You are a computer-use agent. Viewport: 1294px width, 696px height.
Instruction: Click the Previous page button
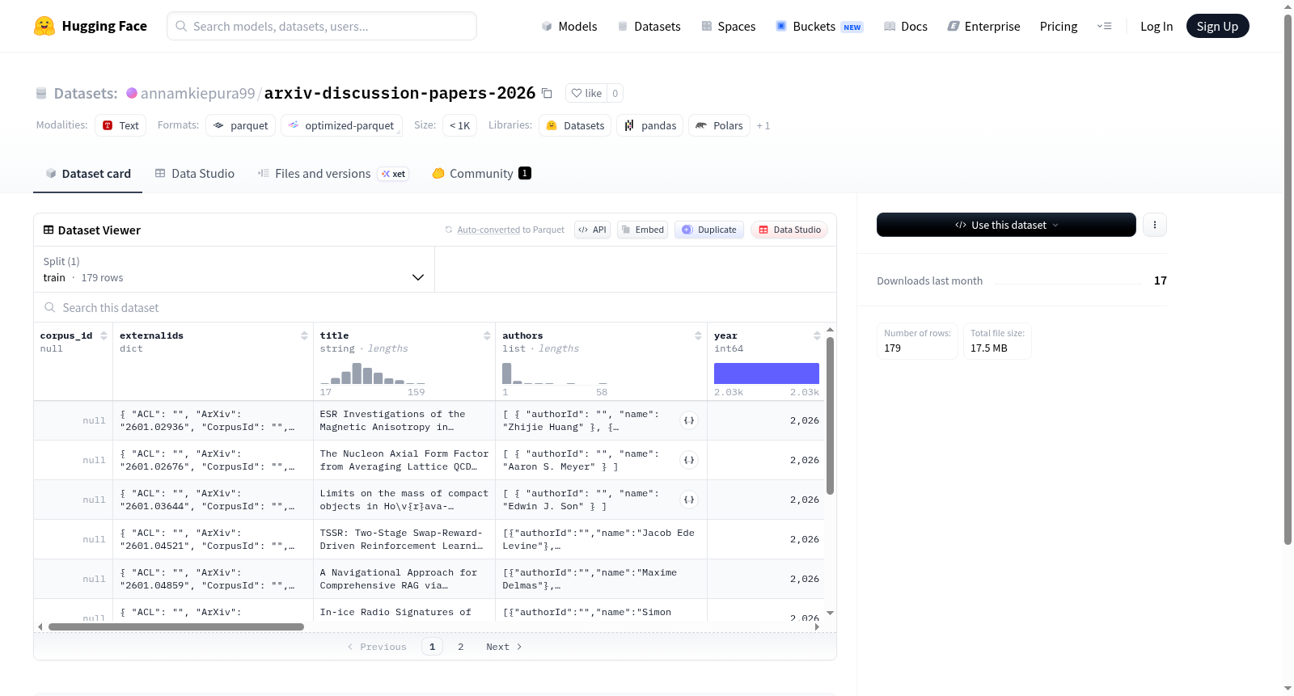377,647
